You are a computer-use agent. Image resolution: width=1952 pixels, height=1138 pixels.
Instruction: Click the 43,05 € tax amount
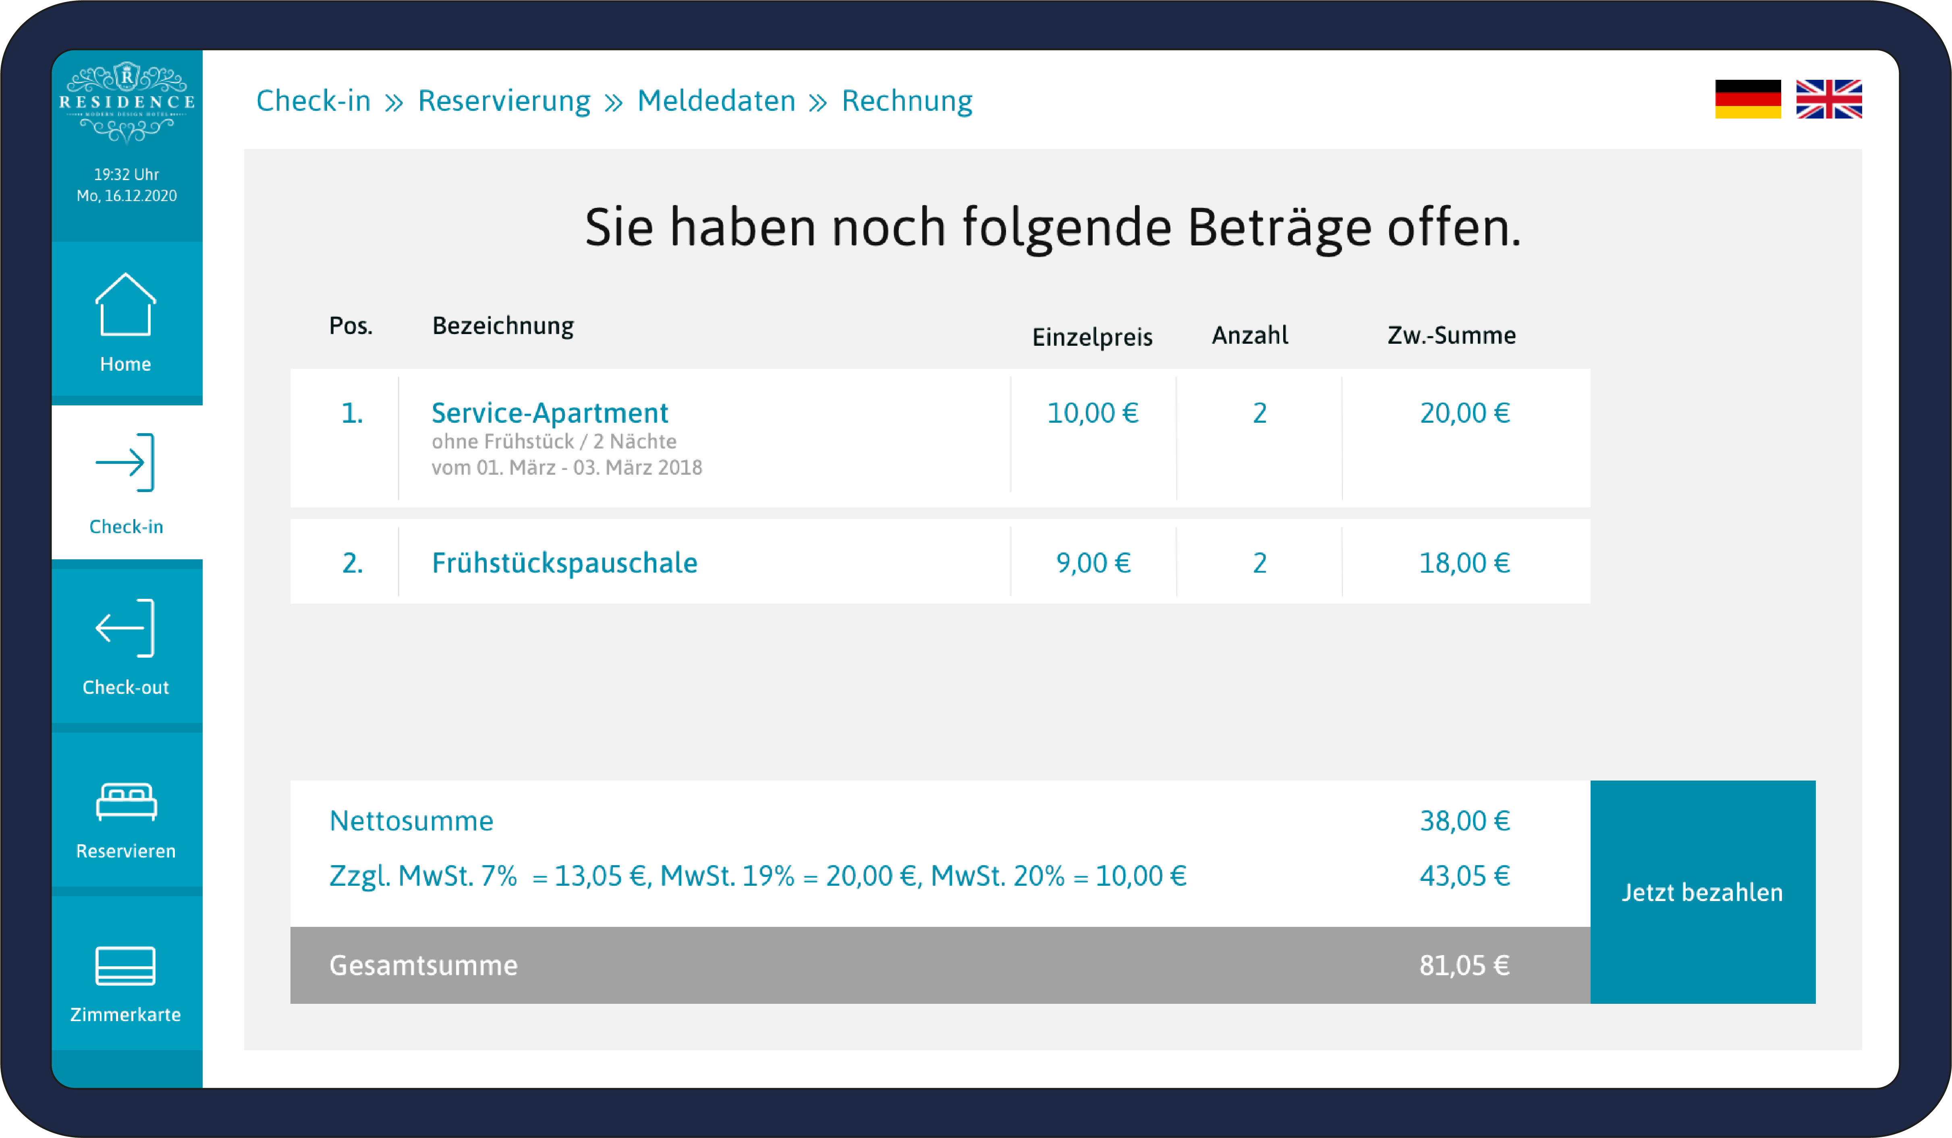click(x=1465, y=876)
